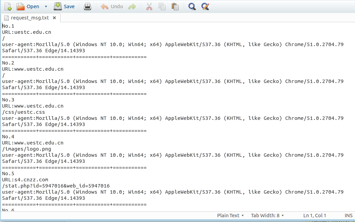Click the line 'URL:uestc.edu.cn'
Image resolution: width=355 pixels, height=222 pixels.
point(26,32)
